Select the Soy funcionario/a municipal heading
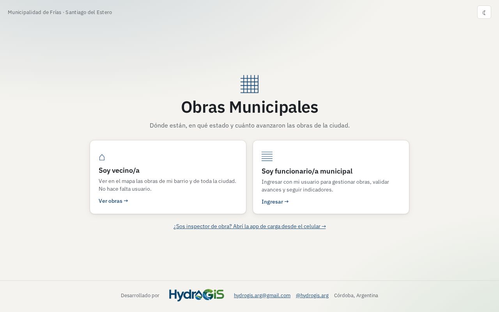The width and height of the screenshot is (499, 312). pos(307,171)
